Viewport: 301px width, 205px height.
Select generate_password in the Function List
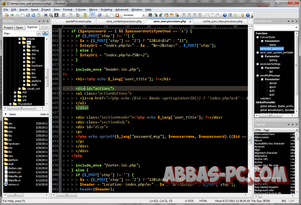tap(272, 48)
